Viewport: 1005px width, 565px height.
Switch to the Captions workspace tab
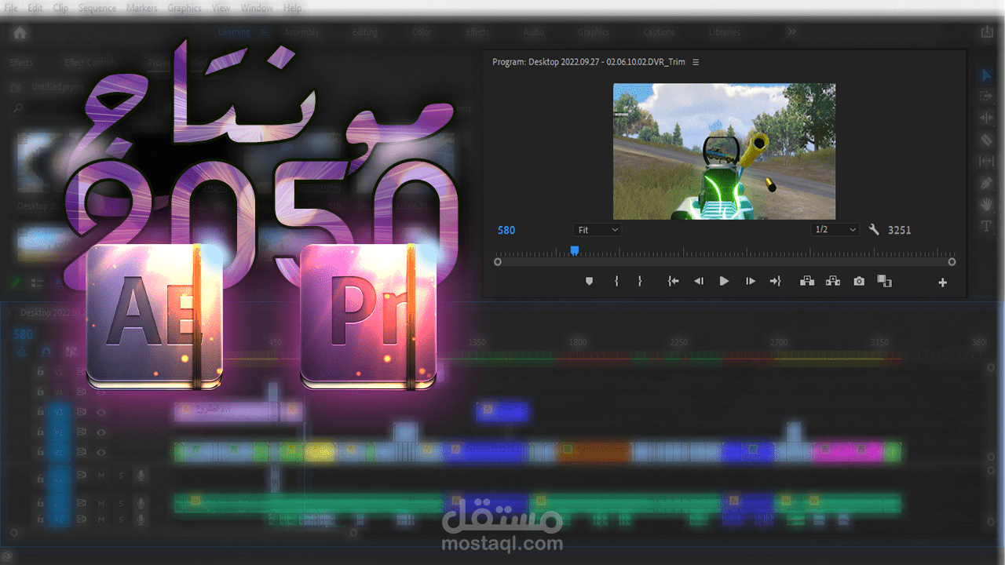659,32
